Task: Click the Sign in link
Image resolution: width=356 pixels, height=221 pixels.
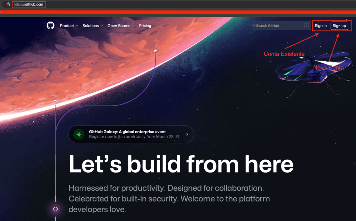Action: pos(321,26)
